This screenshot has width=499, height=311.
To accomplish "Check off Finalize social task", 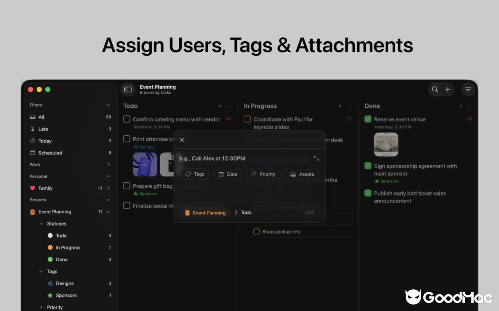I will click(x=127, y=206).
